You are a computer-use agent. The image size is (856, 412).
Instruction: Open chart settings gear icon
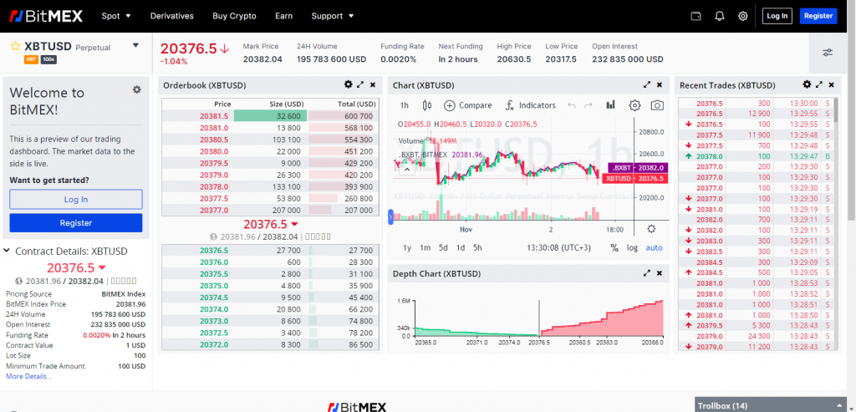634,105
